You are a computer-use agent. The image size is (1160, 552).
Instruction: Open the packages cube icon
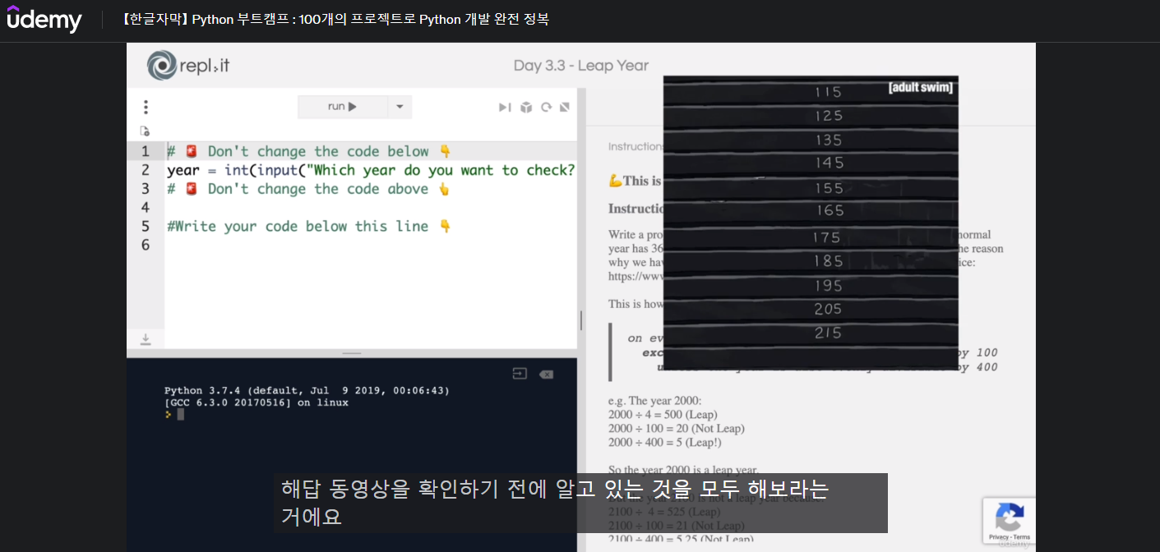[526, 107]
